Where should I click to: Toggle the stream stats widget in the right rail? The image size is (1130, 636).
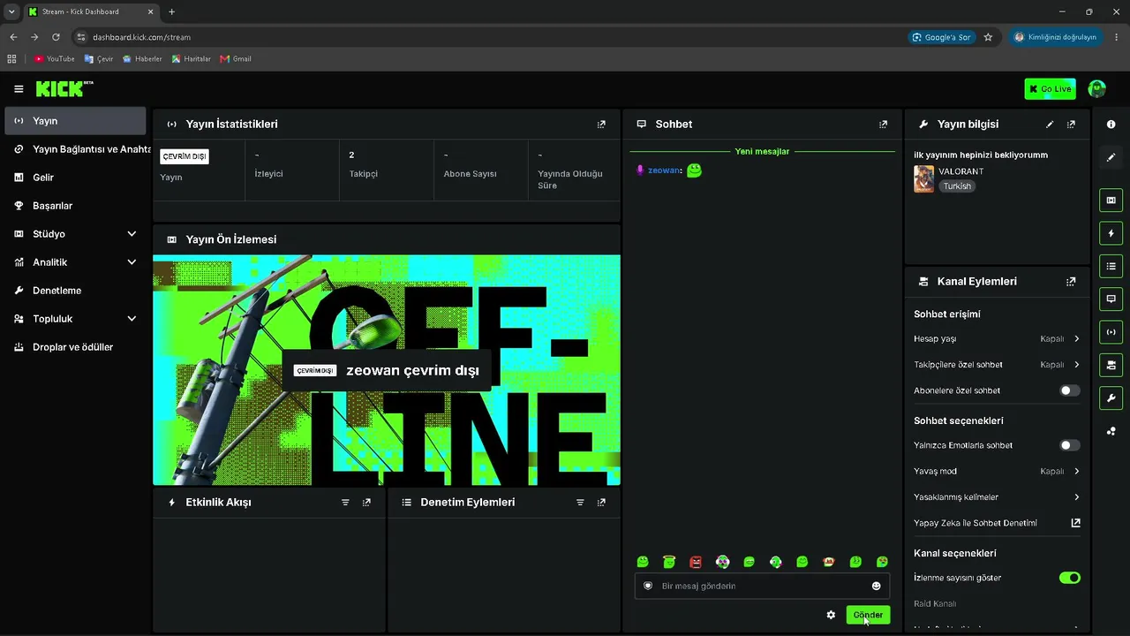point(1111,332)
